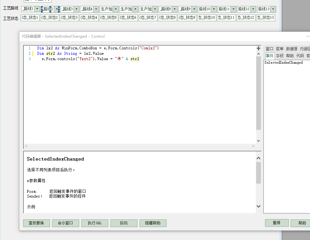Viewport: 310px width, 240px height.
Task: Open the 命令窗口 button
Action: point(66,223)
